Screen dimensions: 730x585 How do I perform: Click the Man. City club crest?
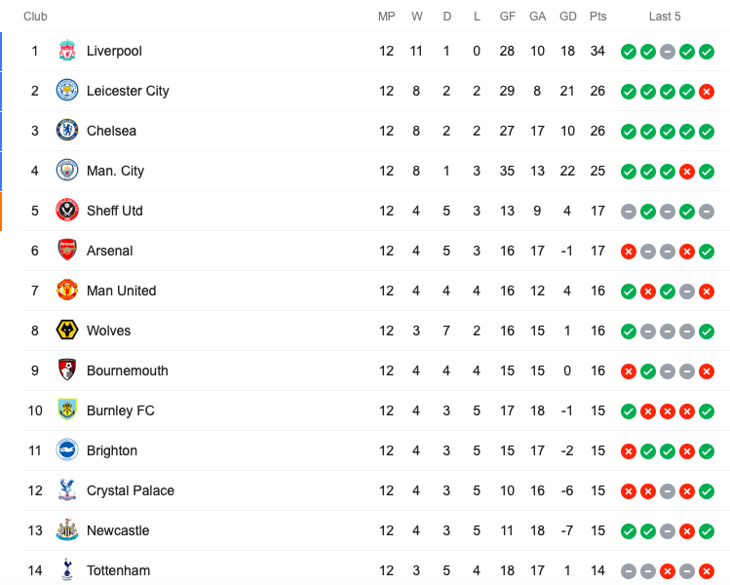pyautogui.click(x=67, y=171)
